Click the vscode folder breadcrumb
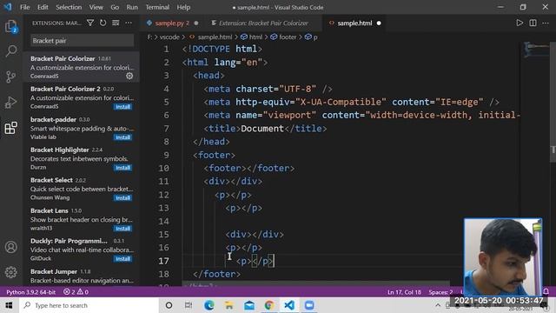This screenshot has height=313, width=556. pyautogui.click(x=169, y=37)
